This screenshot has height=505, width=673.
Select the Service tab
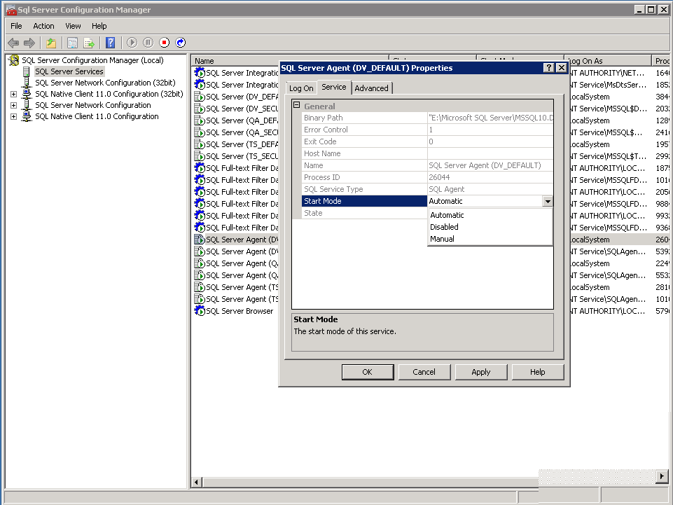coord(334,87)
